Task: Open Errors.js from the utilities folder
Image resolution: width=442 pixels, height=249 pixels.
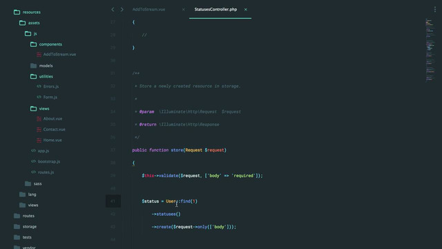Action: click(x=51, y=86)
